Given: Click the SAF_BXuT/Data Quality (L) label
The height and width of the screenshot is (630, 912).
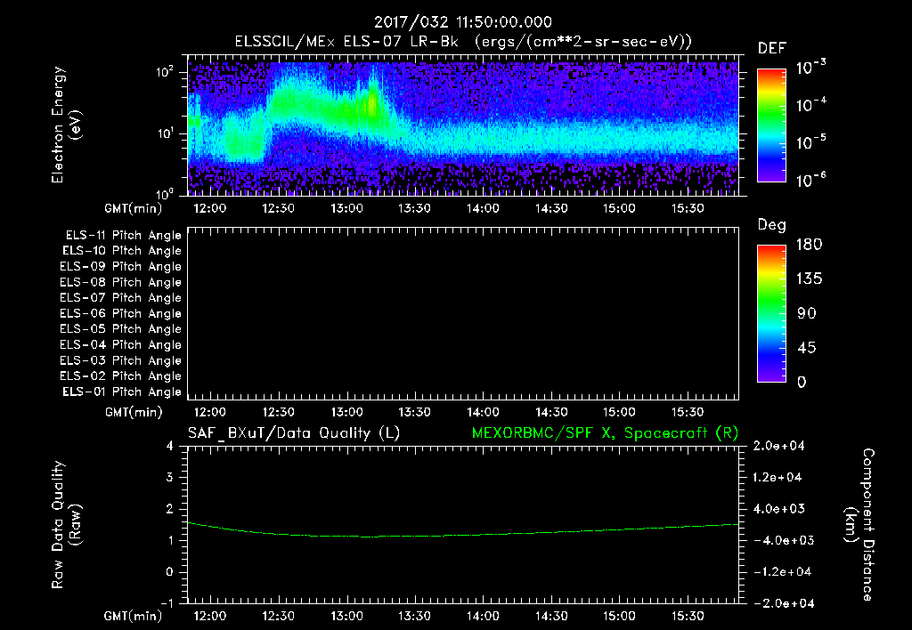Looking at the screenshot, I should click(x=294, y=433).
